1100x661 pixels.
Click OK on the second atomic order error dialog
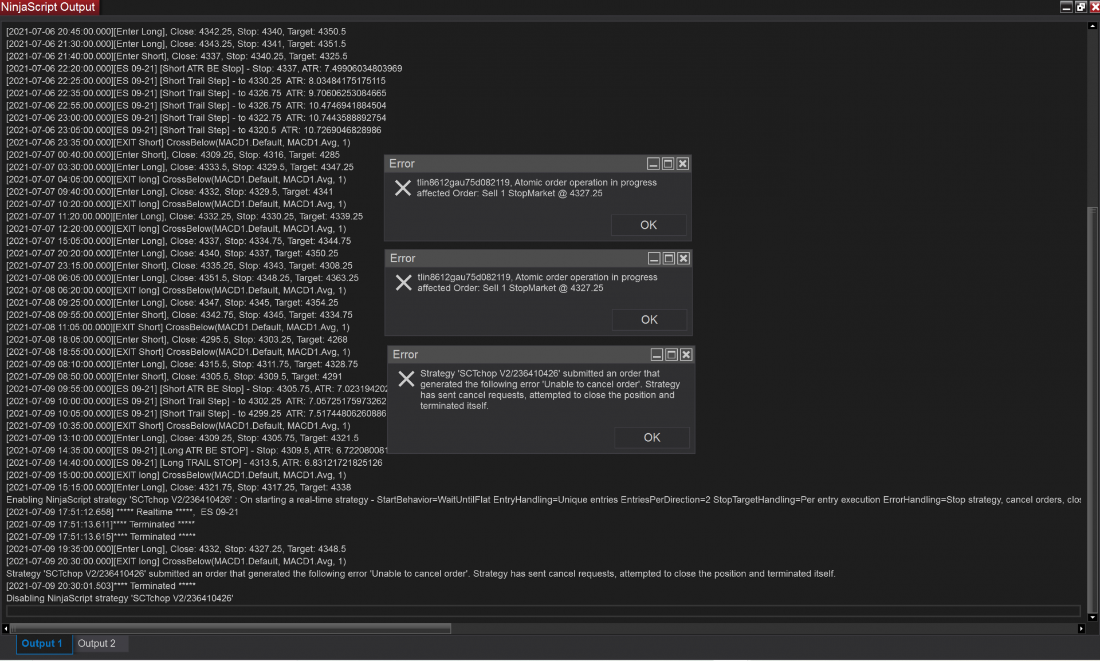point(649,320)
